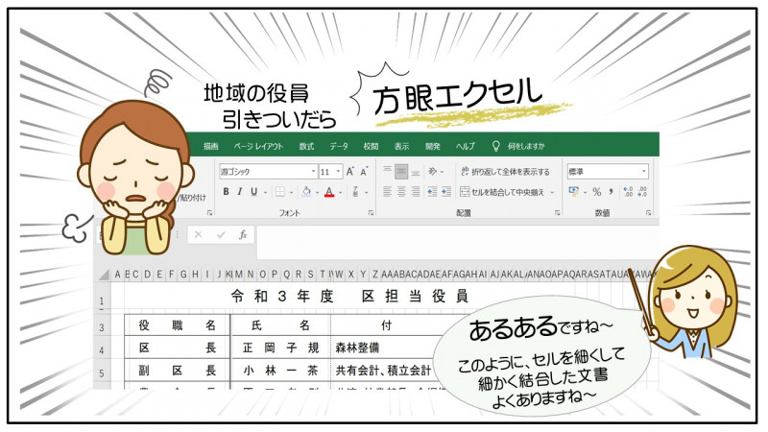Open the 開発 ribbon tab
The width and height of the screenshot is (768, 432).
[433, 146]
